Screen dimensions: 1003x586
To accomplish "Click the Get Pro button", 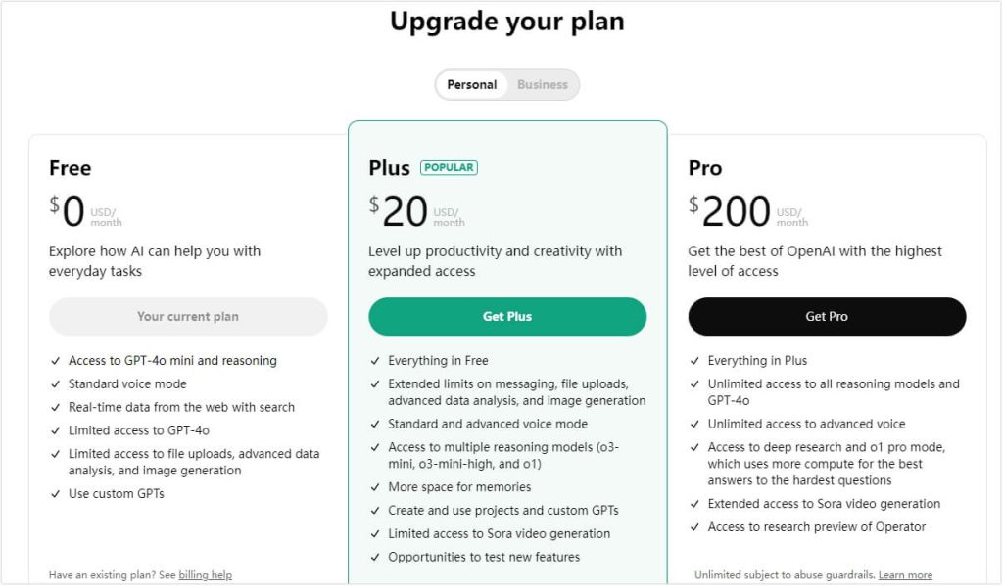I will coord(827,317).
